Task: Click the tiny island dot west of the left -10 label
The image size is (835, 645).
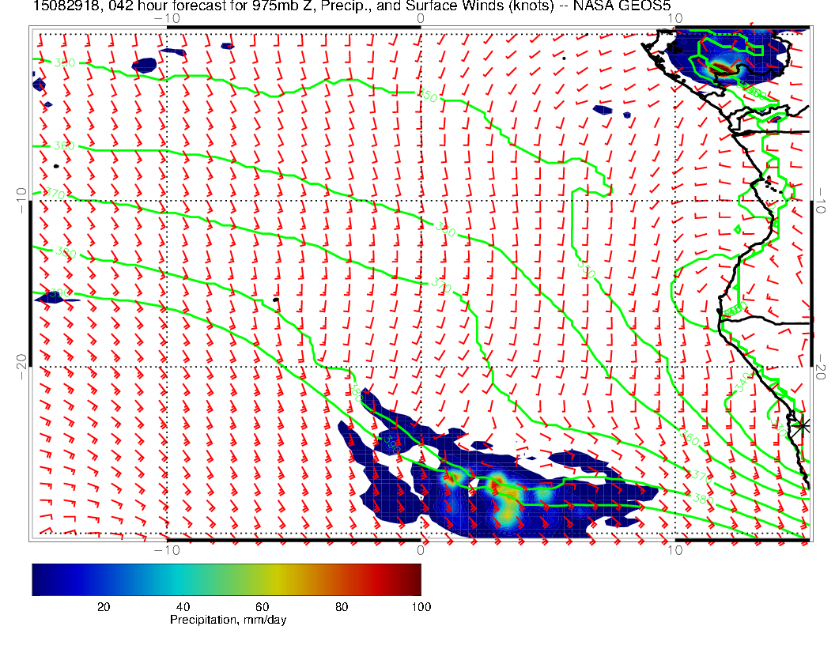Action: [56, 166]
